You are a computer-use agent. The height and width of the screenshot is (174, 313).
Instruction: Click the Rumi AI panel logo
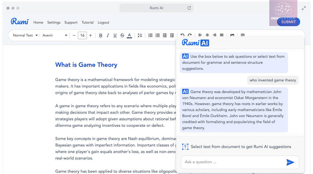[195, 43]
